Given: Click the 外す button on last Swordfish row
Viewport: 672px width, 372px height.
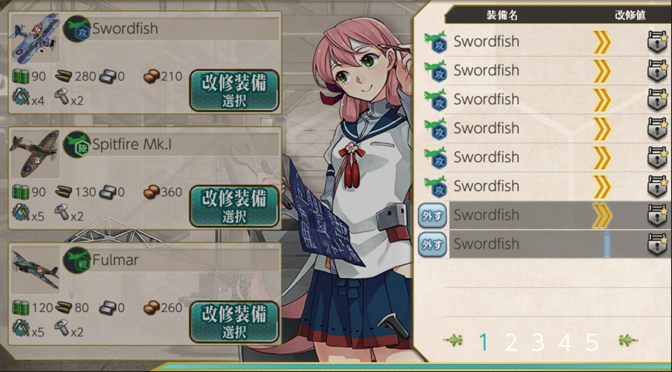Looking at the screenshot, I should pos(432,244).
